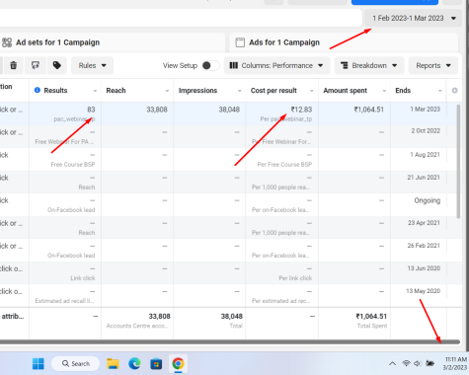Sort by Cost per result column header
Image resolution: width=469 pixels, height=375 pixels.
pyautogui.click(x=274, y=91)
